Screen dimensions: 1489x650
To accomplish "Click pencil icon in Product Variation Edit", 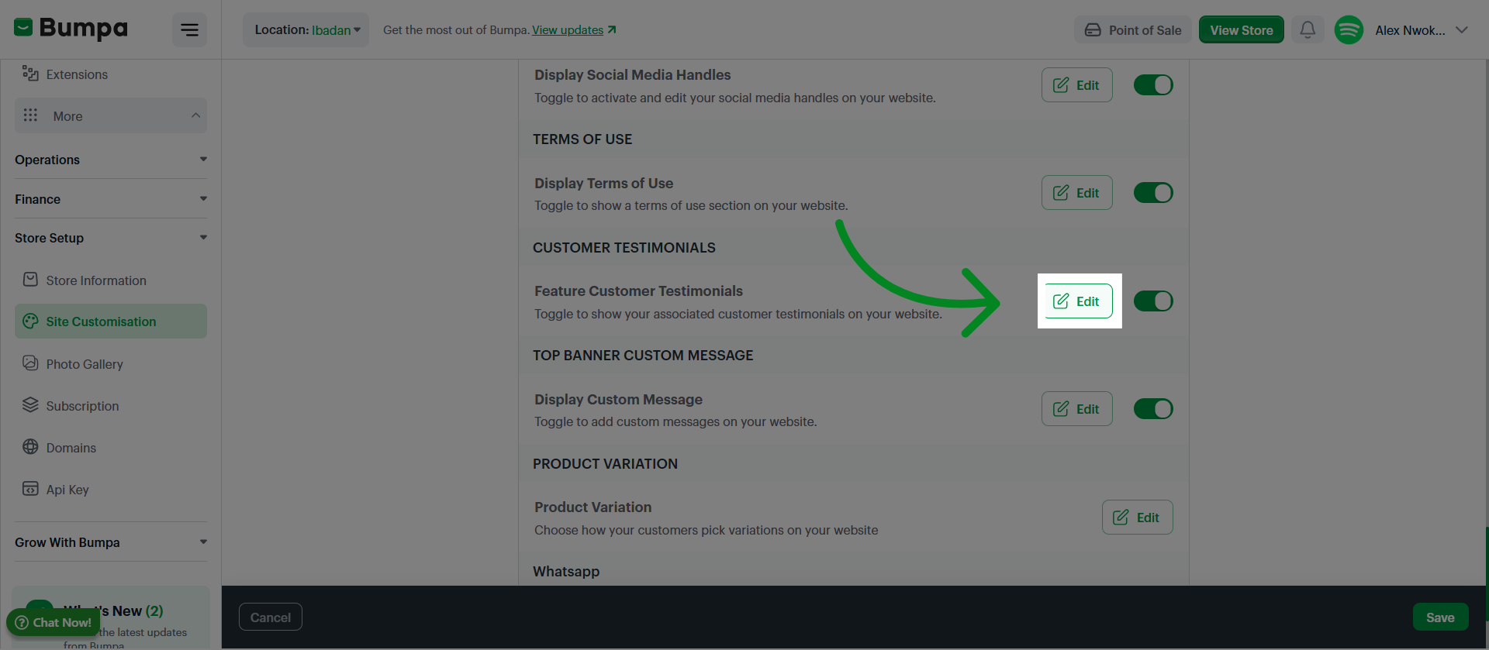I will tap(1121, 518).
